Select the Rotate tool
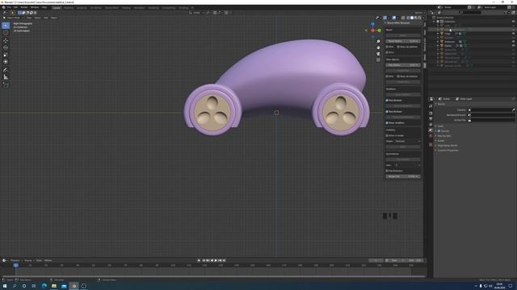This screenshot has width=517, height=290. point(6,48)
